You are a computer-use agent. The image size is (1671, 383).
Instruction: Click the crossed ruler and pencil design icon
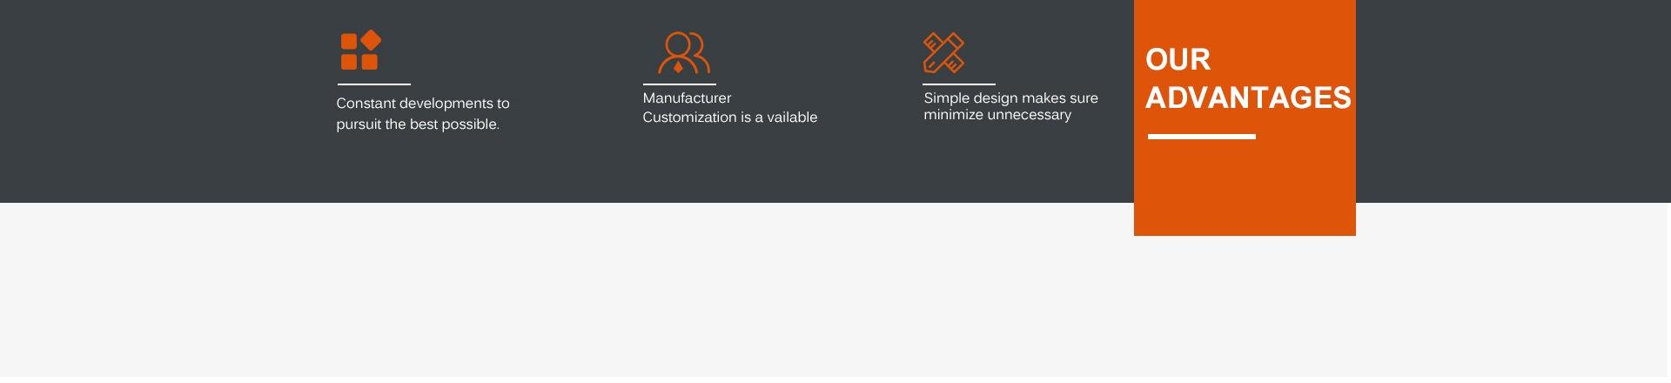point(943,53)
